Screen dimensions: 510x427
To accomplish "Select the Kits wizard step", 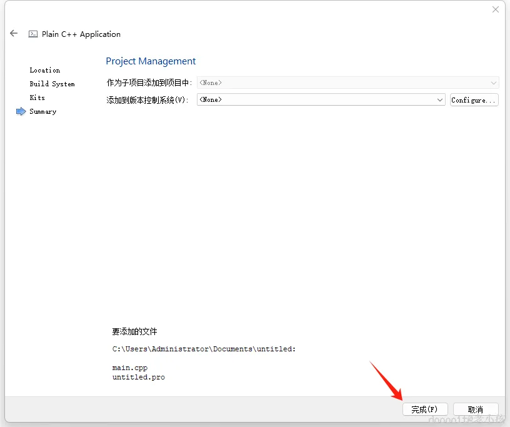I will 37,98.
